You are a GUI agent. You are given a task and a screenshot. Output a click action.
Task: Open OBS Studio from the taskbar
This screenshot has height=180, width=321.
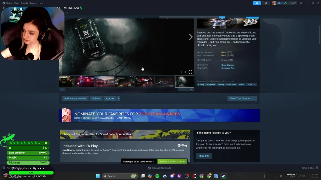(x=187, y=176)
